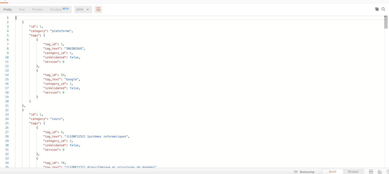The image size is (389, 174).
Task: Click "isValidated": false on line 30
Action: (x=62, y=145)
